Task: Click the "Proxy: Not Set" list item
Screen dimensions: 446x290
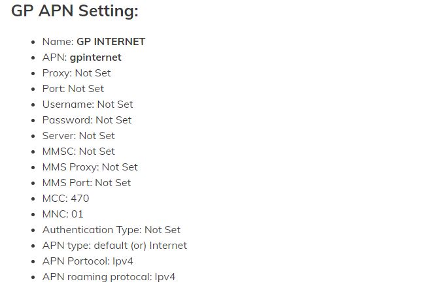Action: tap(77, 73)
